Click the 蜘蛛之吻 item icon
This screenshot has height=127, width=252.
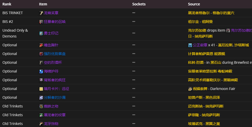coord(41,106)
